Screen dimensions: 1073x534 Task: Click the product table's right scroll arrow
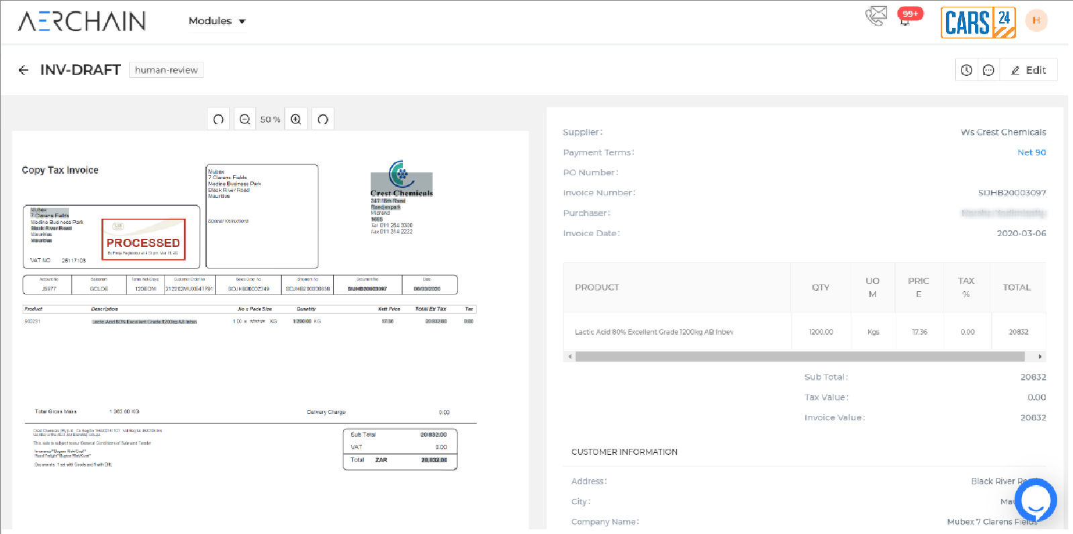point(1040,356)
